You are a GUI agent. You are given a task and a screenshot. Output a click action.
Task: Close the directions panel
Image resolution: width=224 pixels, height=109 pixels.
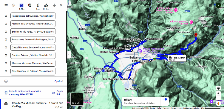[x=61, y=5]
